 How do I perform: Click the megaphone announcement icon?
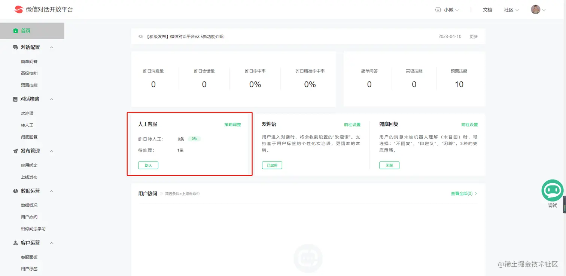140,36
